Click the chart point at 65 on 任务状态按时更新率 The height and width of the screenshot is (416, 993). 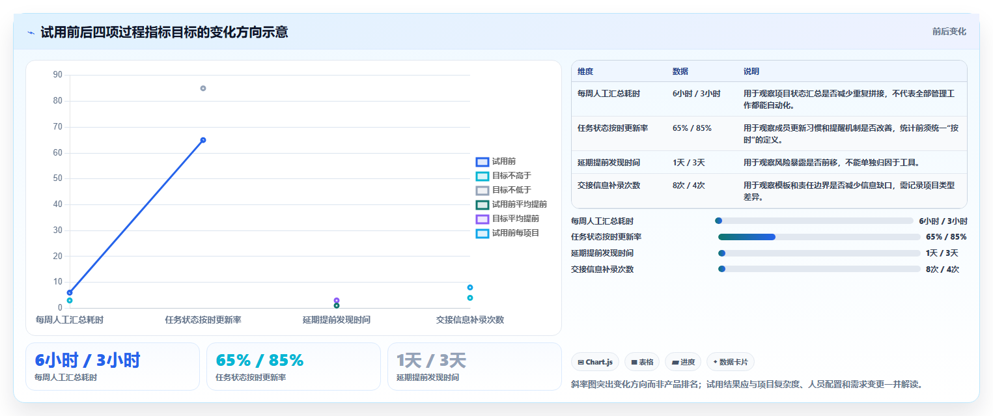coord(203,140)
